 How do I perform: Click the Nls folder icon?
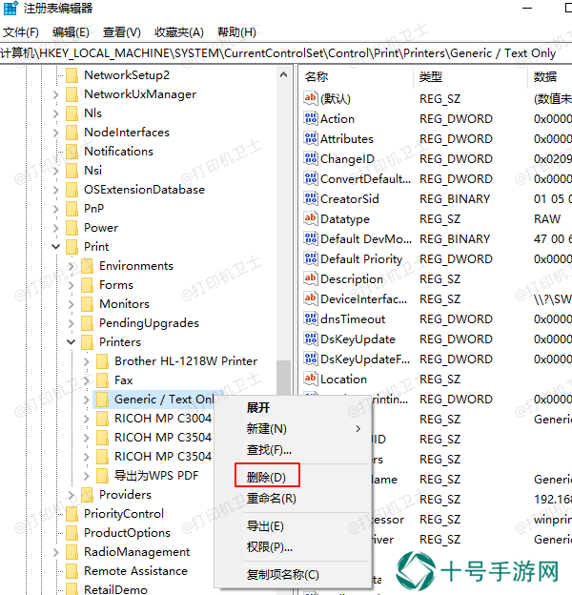(x=71, y=113)
